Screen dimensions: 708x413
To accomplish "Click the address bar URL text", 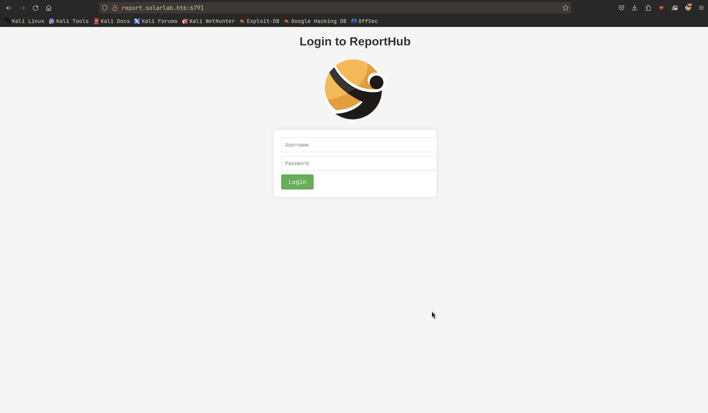I will click(x=163, y=8).
